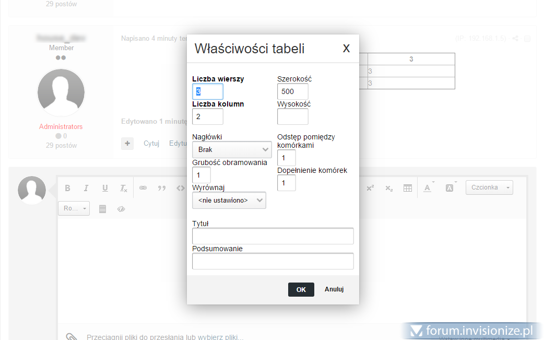The image size is (544, 340).
Task: Click the insert table toolbar icon
Action: [408, 188]
